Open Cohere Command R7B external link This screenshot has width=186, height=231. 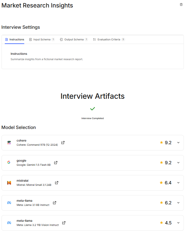[x=63, y=143]
